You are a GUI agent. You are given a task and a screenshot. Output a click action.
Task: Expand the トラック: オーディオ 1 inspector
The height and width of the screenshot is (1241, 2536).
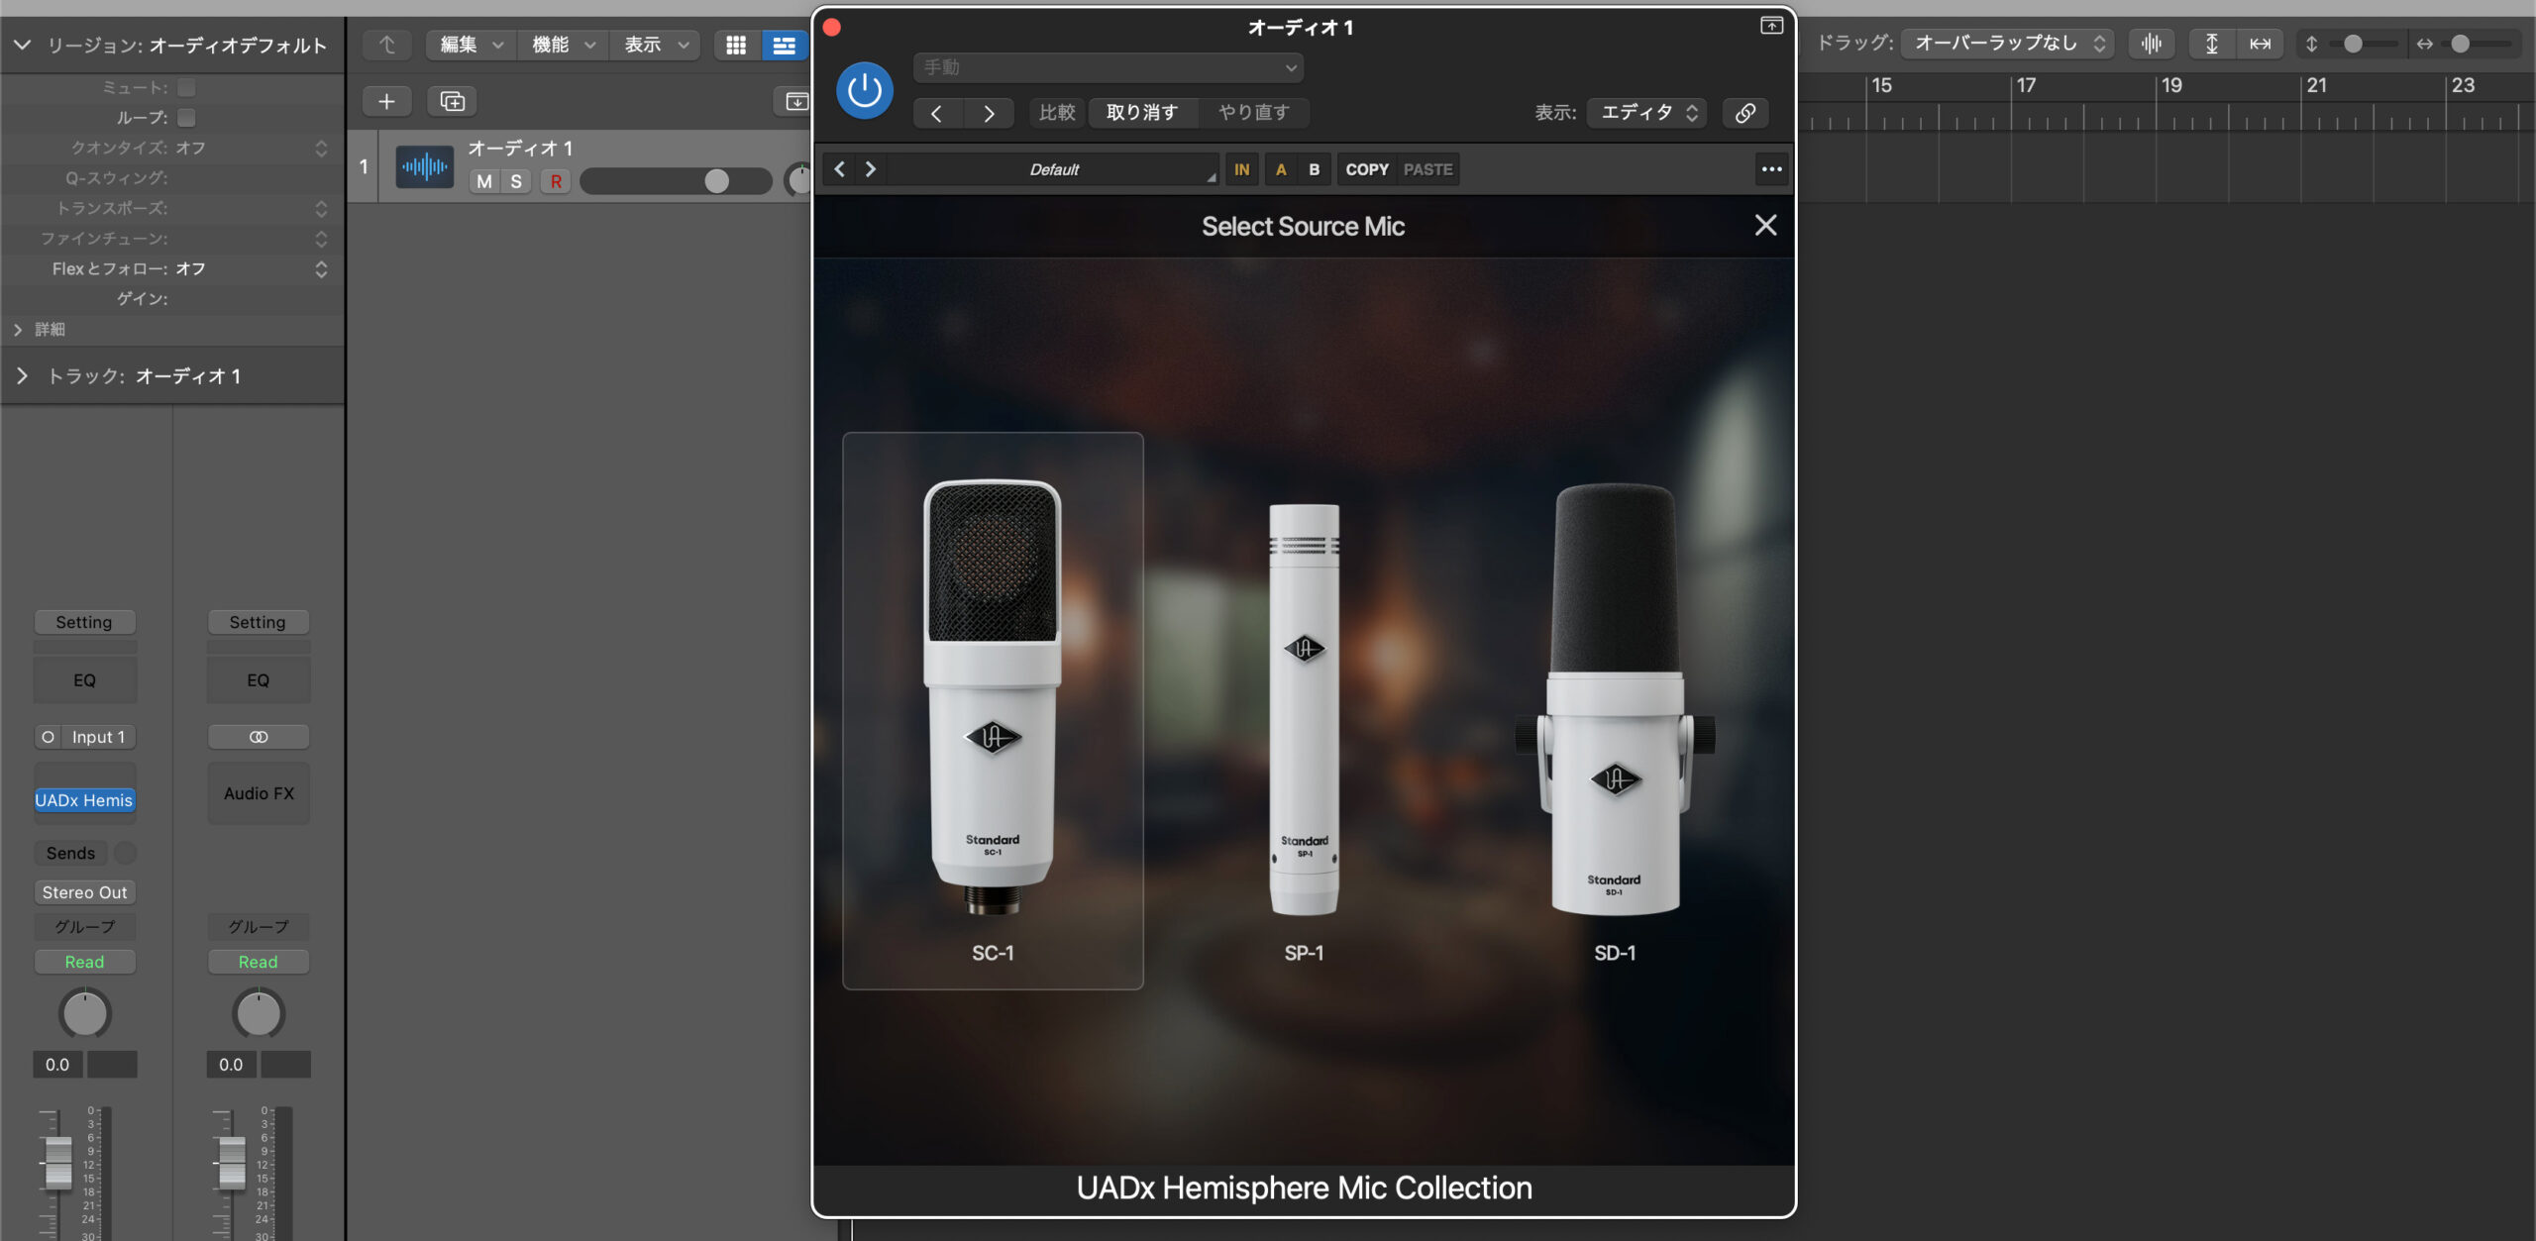click(x=22, y=376)
